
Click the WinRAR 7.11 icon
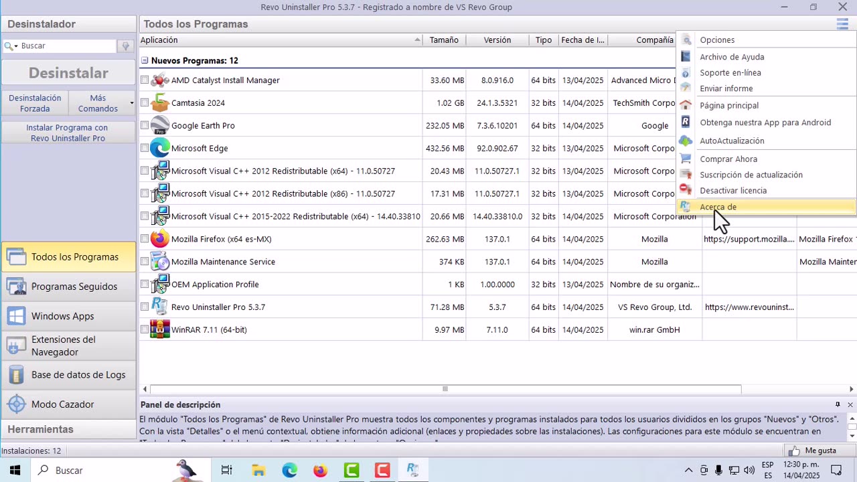[160, 330]
